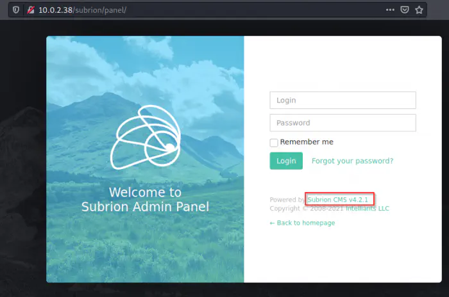Click the tracking protection shield icon

(17, 10)
